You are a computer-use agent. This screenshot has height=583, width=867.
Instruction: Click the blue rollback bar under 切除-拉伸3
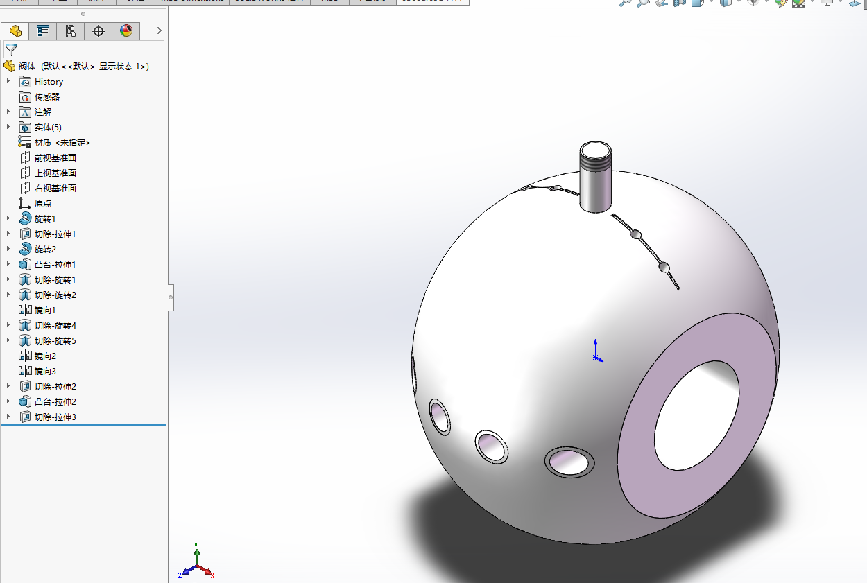[x=83, y=425]
